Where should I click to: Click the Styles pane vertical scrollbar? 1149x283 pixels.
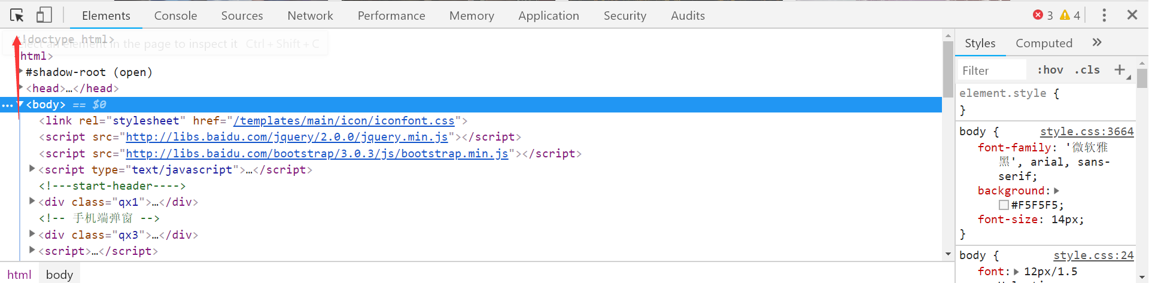(x=1142, y=78)
